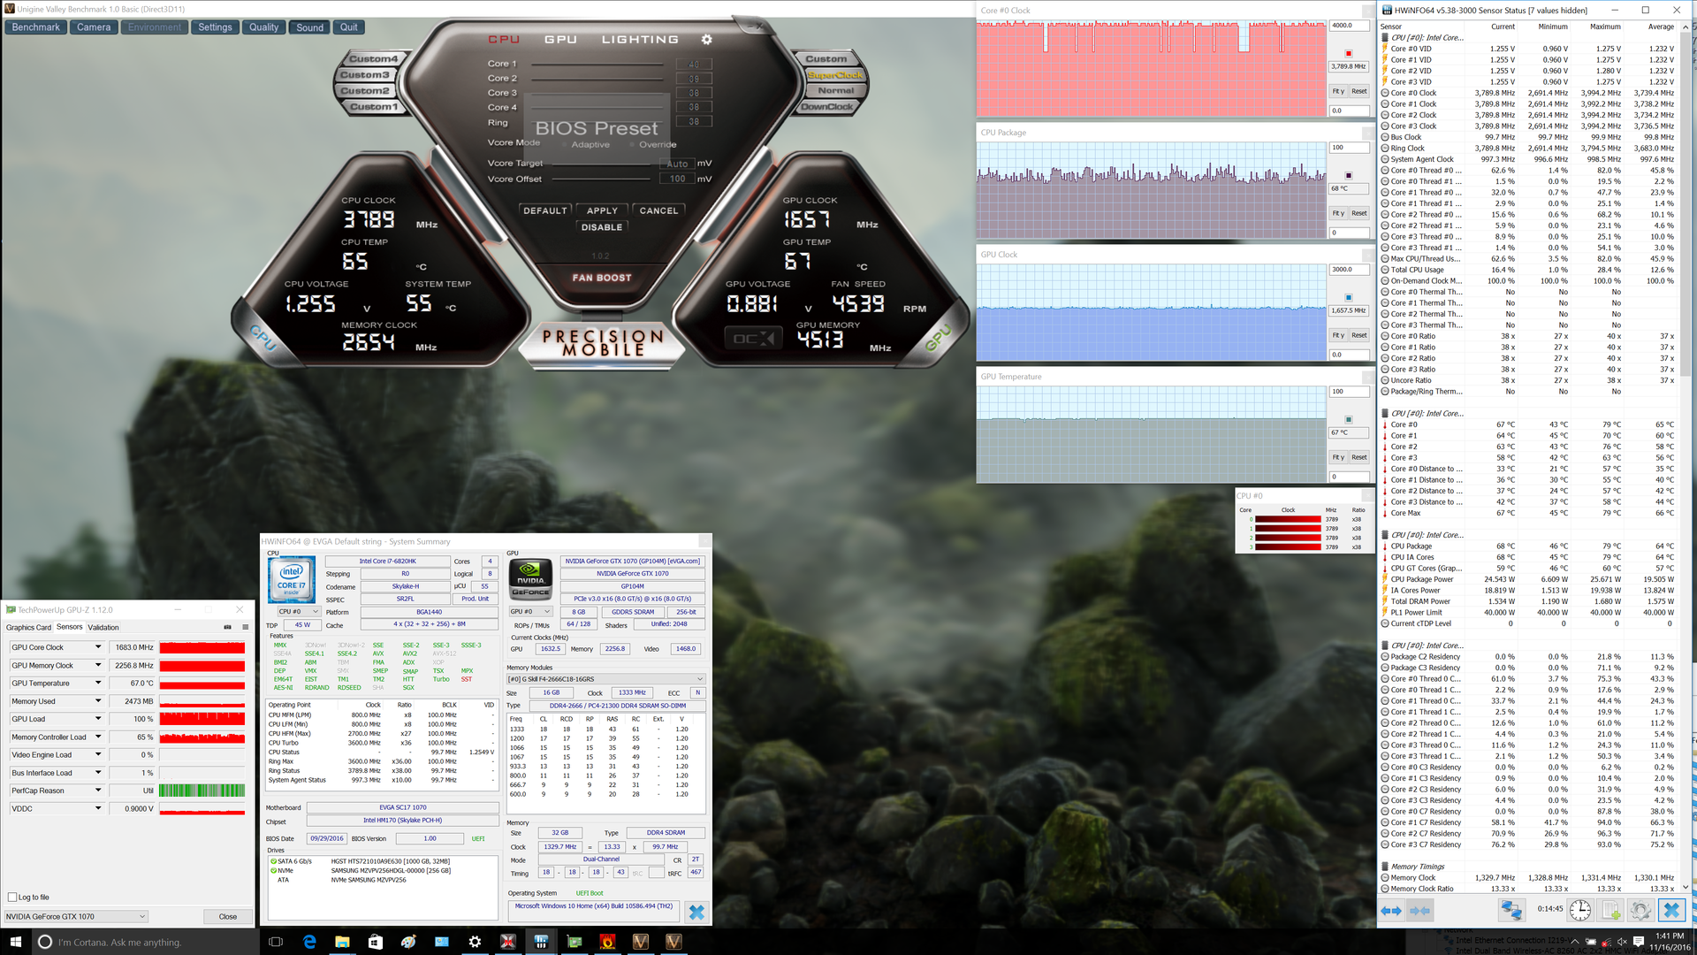Click Close button in GPU-Z
The image size is (1697, 955).
(228, 916)
